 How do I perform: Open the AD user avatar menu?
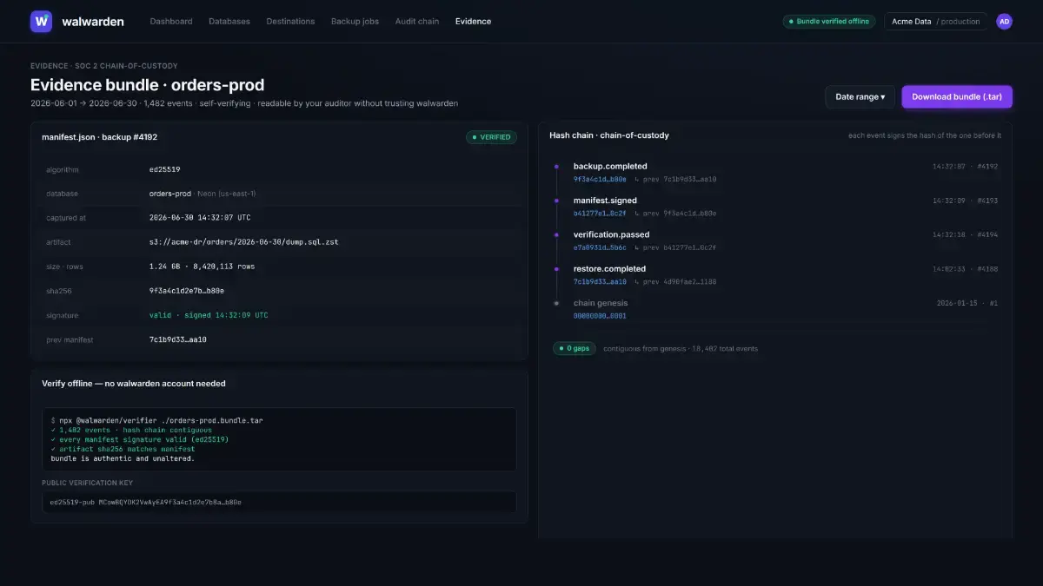(1004, 22)
